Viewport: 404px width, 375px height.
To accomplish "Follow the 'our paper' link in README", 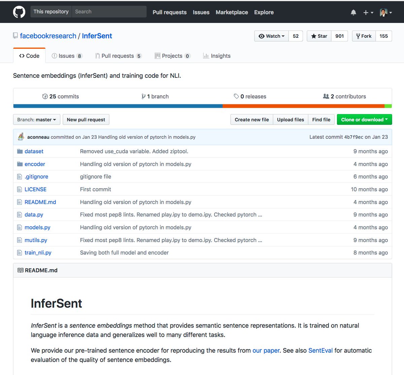I will pos(266,351).
